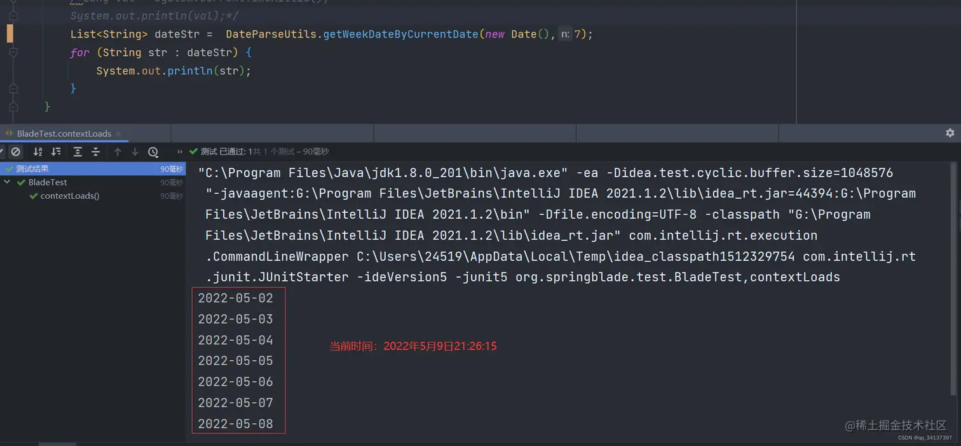Click println in the for loop

(189, 71)
